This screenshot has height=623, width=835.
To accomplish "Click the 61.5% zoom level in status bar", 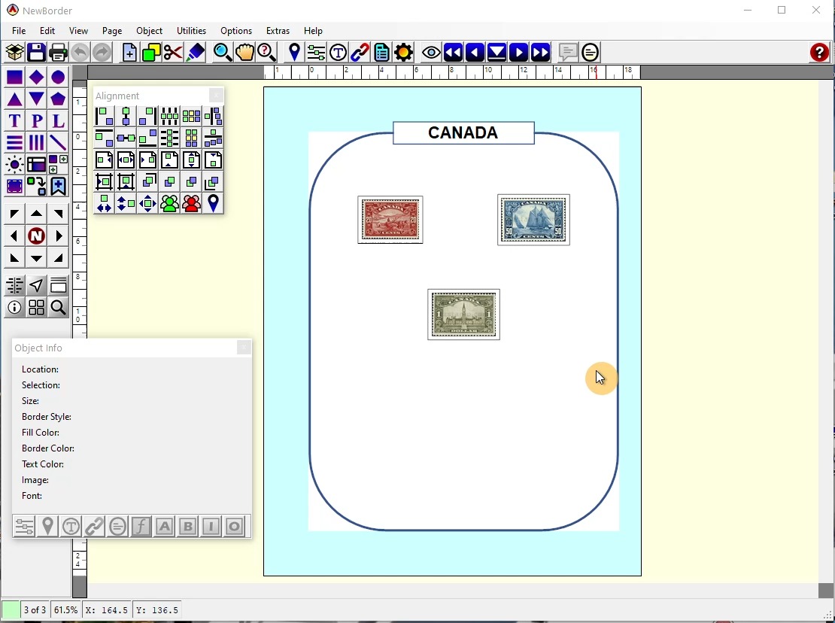I will pos(65,610).
